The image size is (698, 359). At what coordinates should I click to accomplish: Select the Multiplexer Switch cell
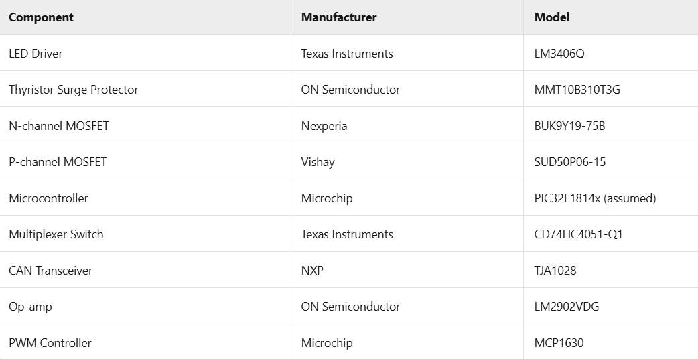[56, 234]
